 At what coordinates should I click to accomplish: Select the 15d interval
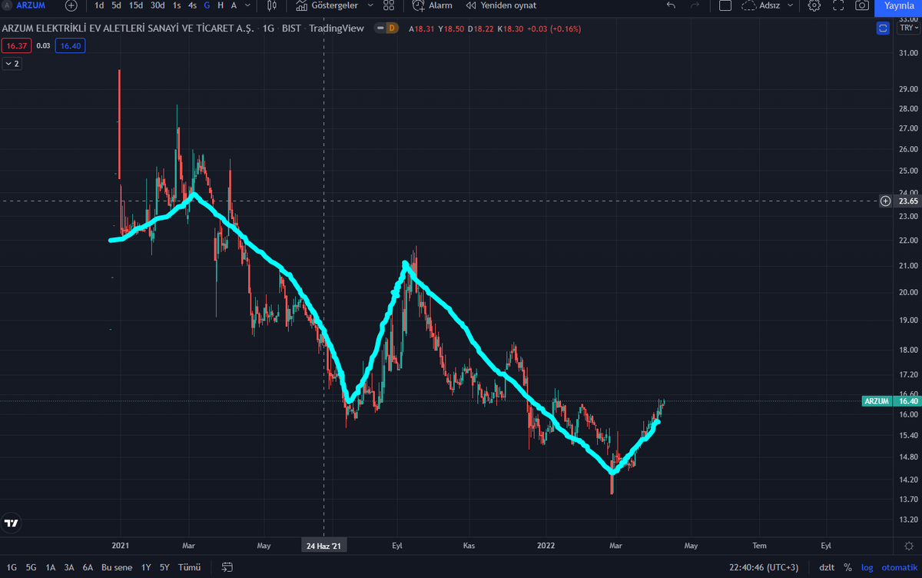coord(136,5)
